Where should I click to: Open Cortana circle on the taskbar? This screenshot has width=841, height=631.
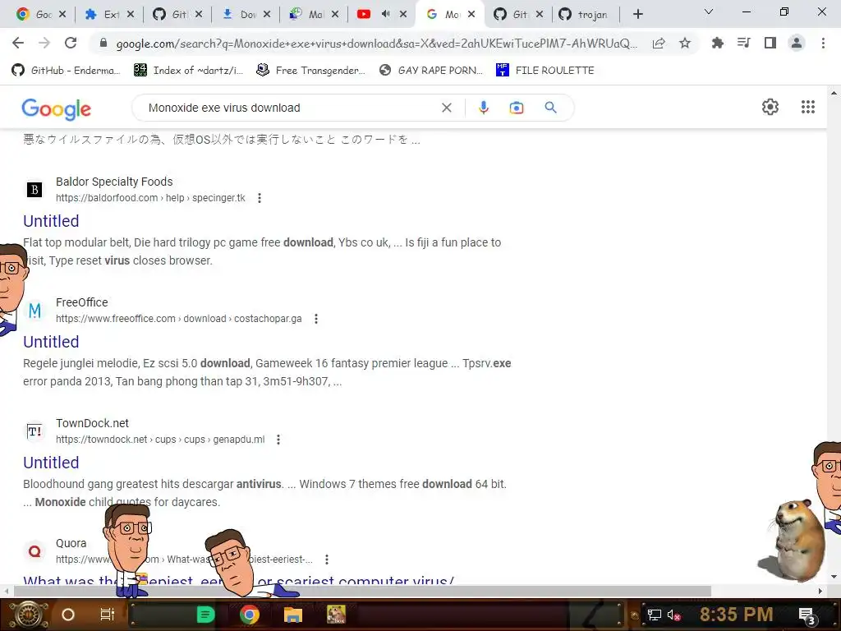[68, 615]
